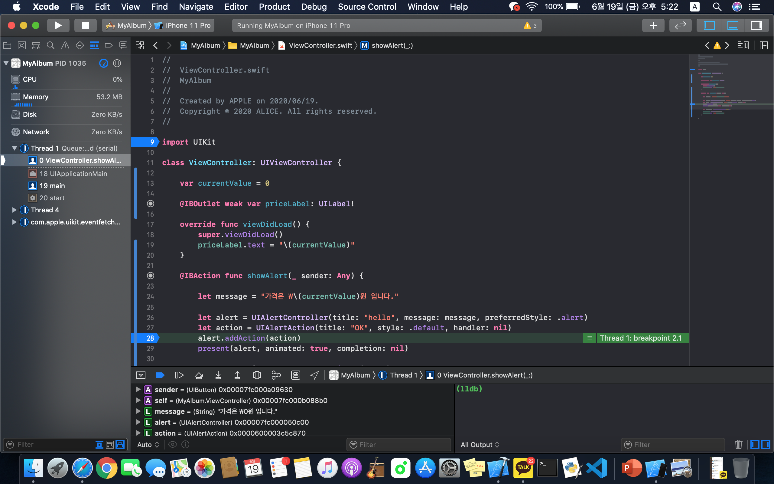The width and height of the screenshot is (774, 484).
Task: Click the Step Out debug button
Action: click(237, 375)
